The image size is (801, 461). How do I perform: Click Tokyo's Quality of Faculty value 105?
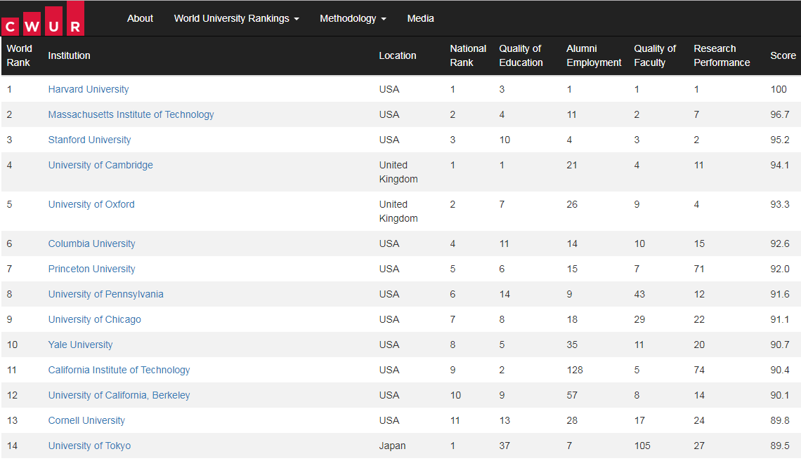pyautogui.click(x=642, y=446)
